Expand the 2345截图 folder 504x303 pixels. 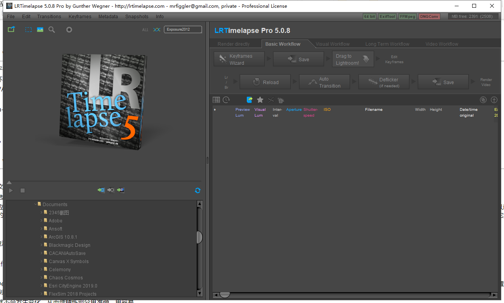coord(42,212)
